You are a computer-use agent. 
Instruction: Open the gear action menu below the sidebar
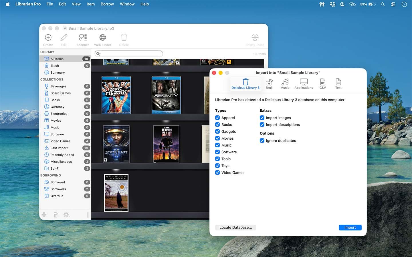tap(66, 214)
